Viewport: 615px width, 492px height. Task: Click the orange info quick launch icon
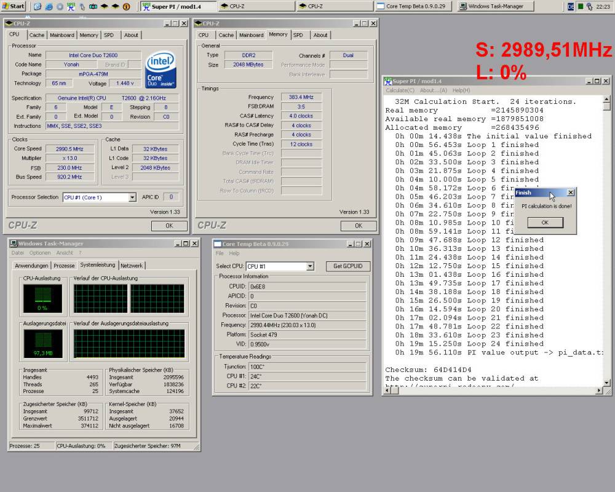coord(126,6)
